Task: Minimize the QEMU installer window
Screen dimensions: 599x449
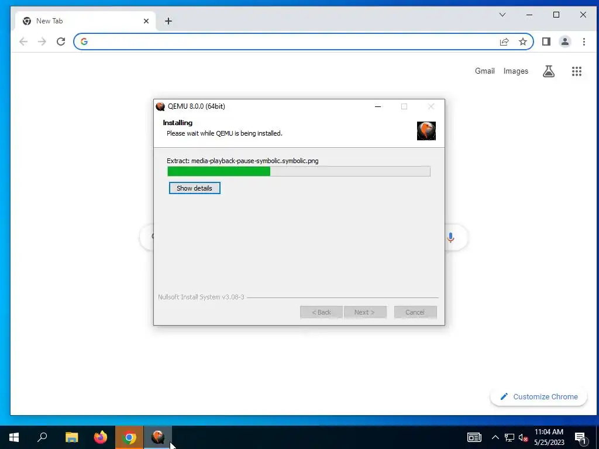Action: (x=378, y=106)
